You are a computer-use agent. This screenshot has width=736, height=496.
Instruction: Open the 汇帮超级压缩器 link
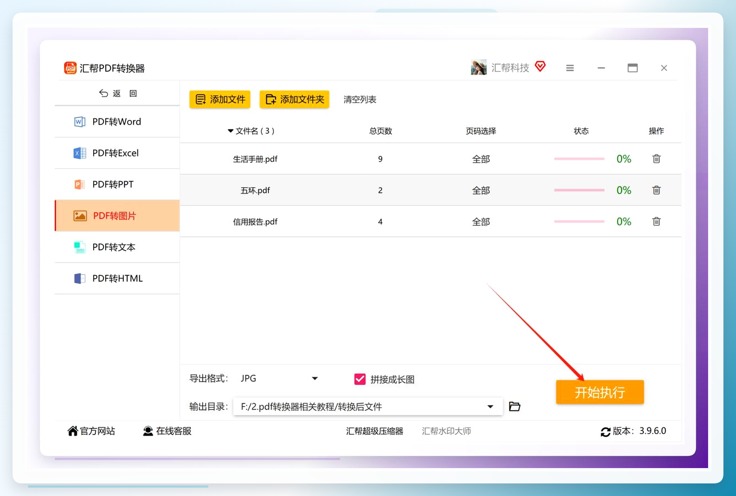pos(375,431)
